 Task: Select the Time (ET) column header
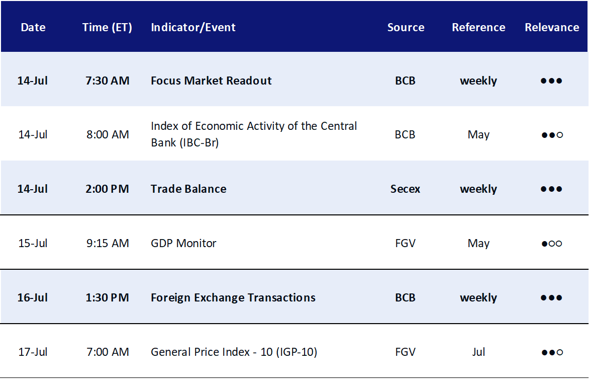pyautogui.click(x=107, y=28)
